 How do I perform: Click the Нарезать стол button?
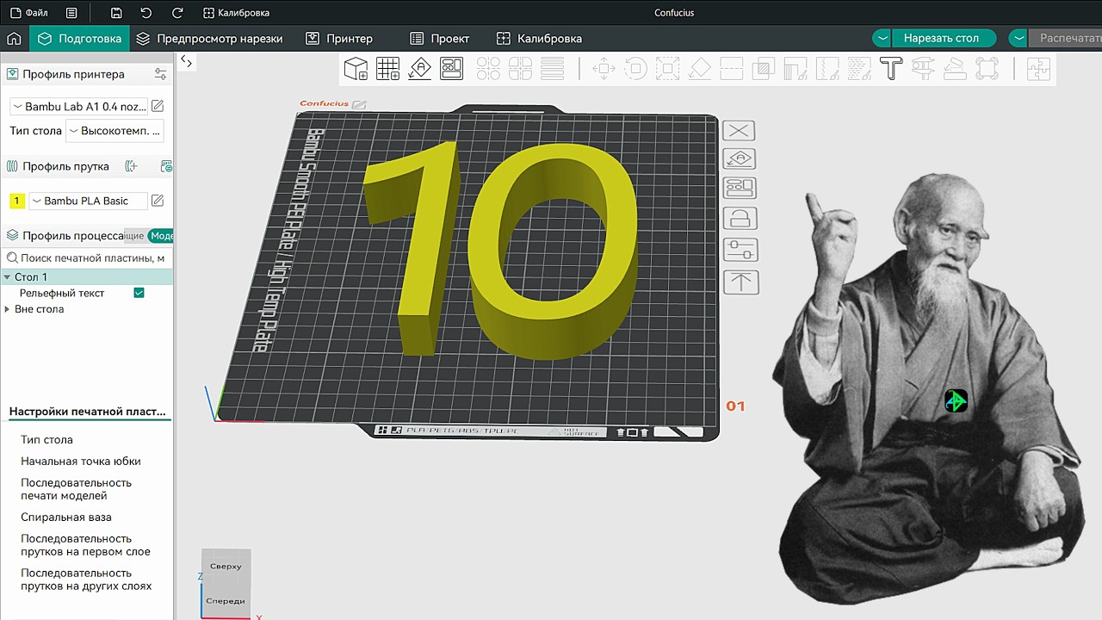tap(942, 38)
